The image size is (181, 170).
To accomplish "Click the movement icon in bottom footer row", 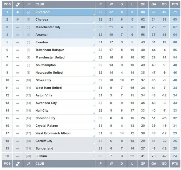I will pos(18,164).
